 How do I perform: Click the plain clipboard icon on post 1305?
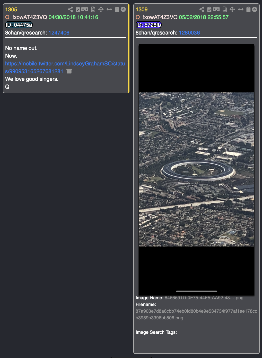tap(117, 10)
